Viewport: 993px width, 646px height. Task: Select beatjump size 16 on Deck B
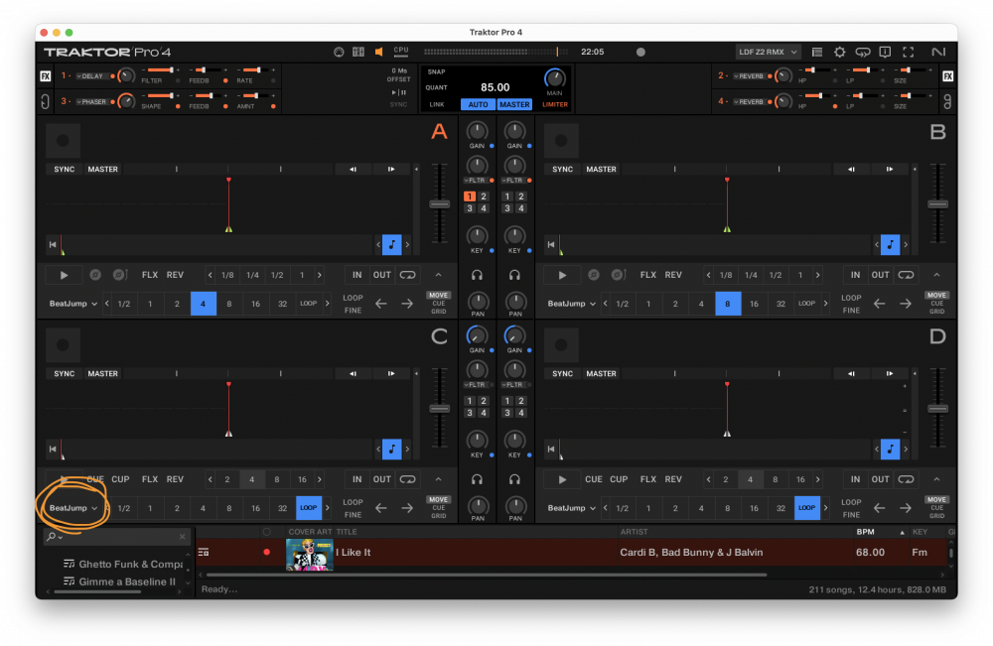[754, 304]
